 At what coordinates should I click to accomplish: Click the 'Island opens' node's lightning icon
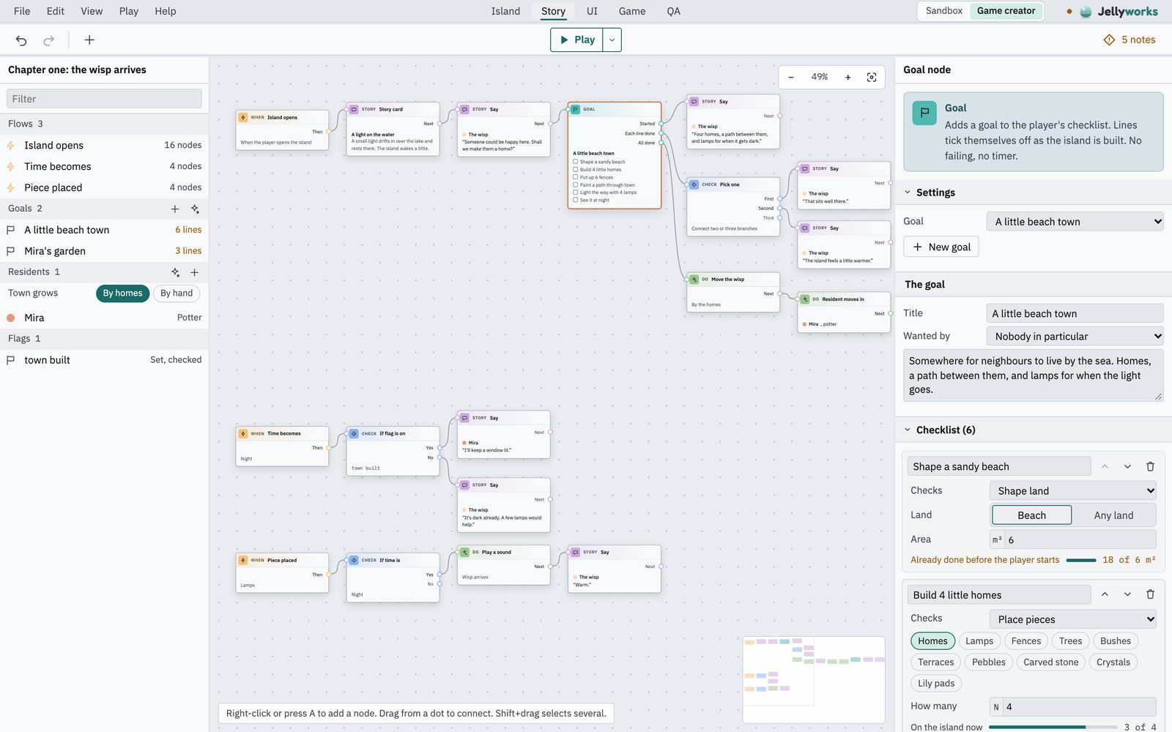243,117
